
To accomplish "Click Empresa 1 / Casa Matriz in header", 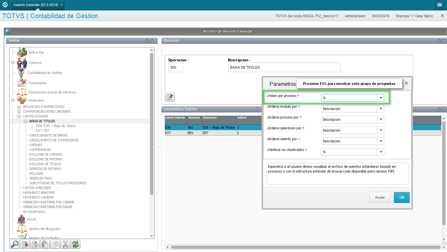I will [x=414, y=16].
